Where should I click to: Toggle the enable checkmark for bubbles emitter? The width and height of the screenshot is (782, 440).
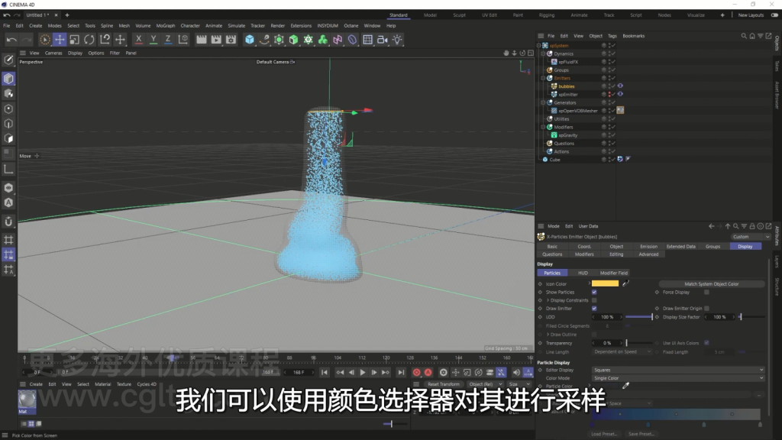pos(613,86)
